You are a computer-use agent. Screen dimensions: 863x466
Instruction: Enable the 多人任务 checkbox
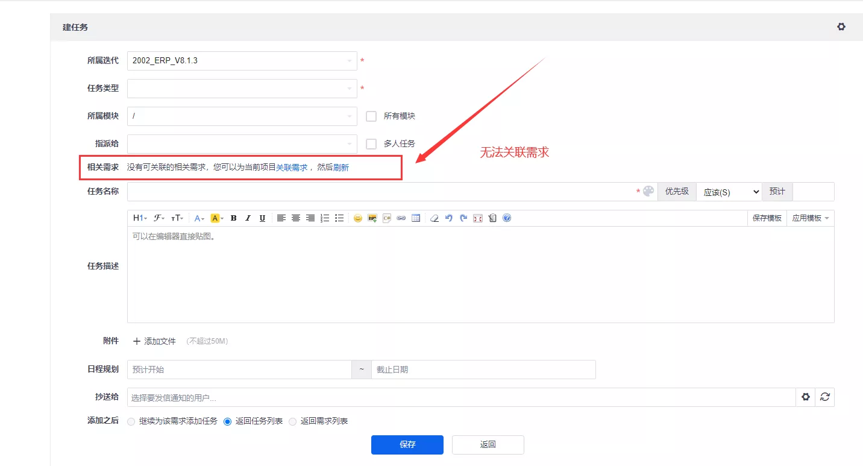tap(371, 143)
